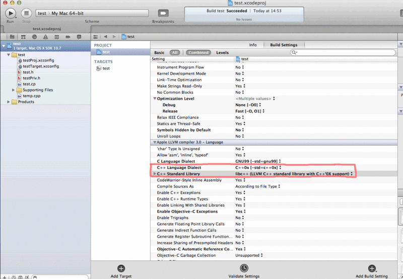Collapse the test project root in navigator
The height and width of the screenshot is (279, 403).
(x=4, y=46)
